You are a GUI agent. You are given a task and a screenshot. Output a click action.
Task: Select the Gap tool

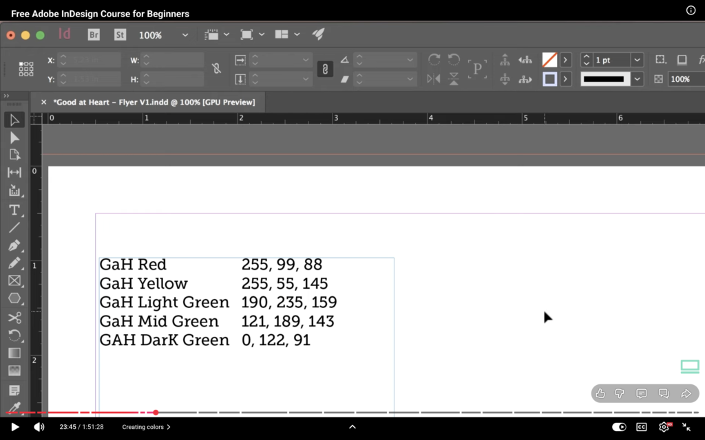coord(14,173)
